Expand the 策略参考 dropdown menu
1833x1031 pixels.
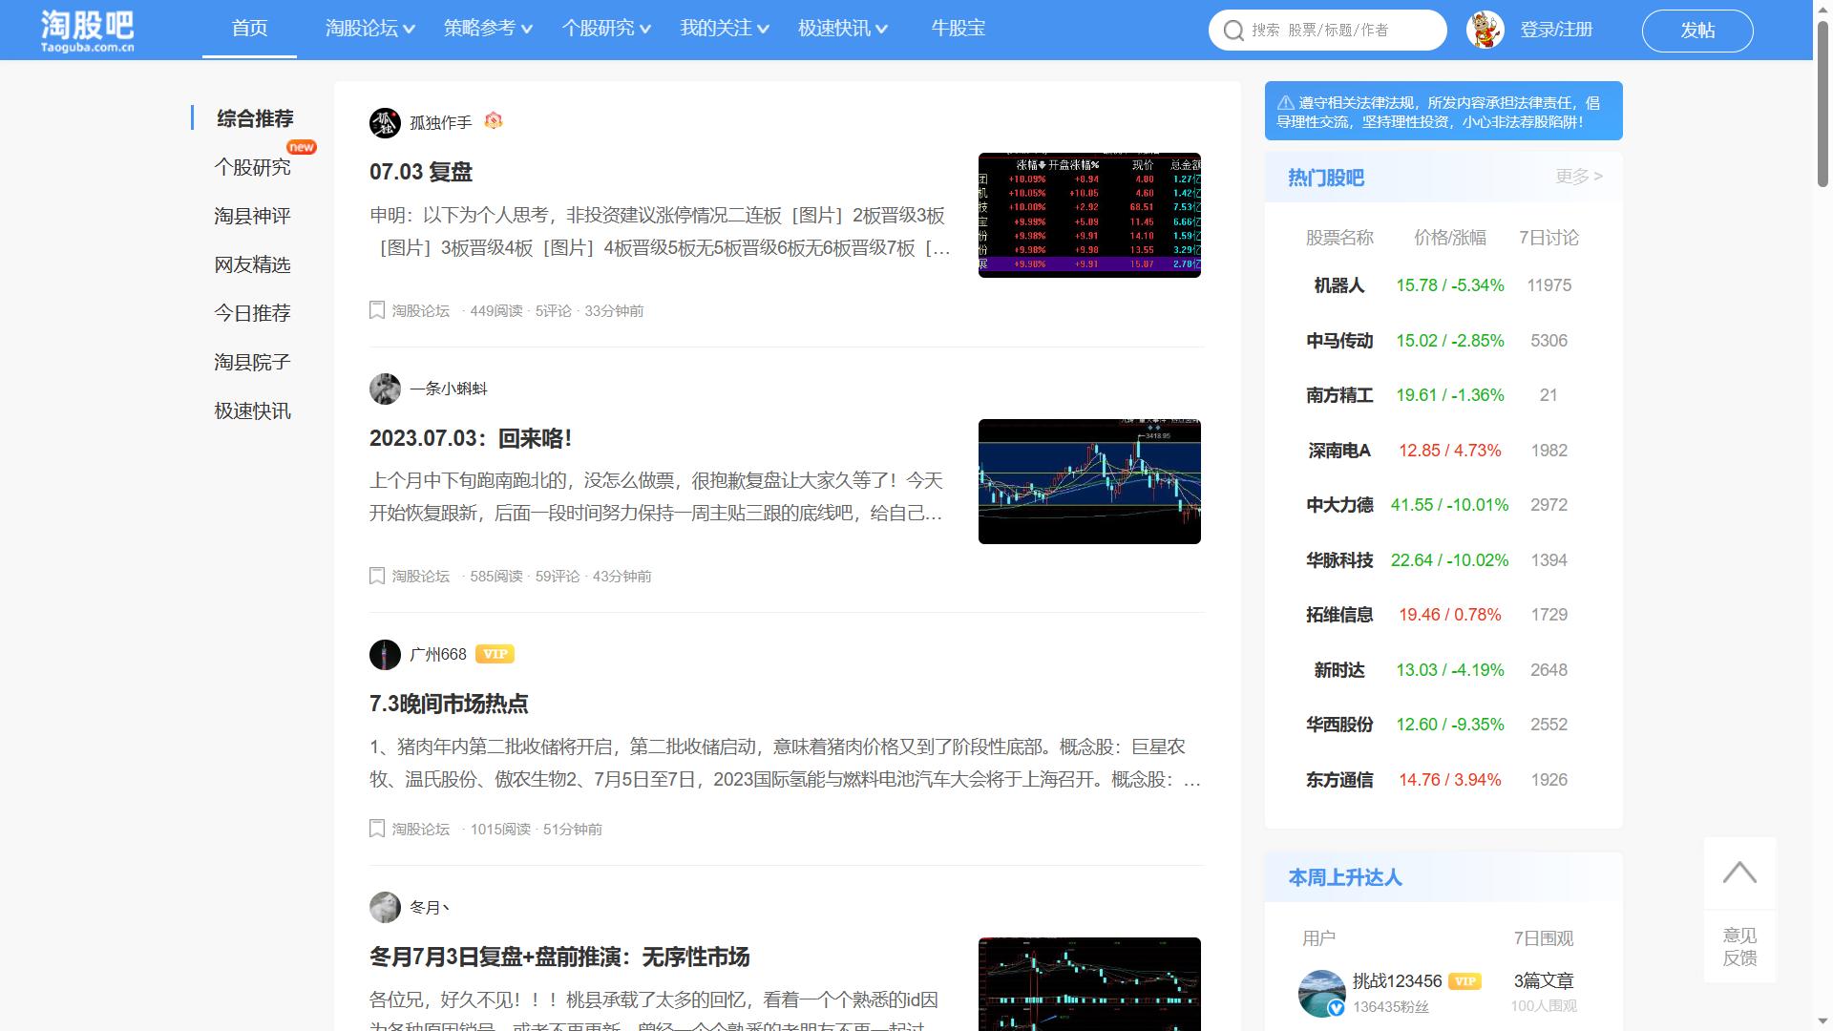488,29
